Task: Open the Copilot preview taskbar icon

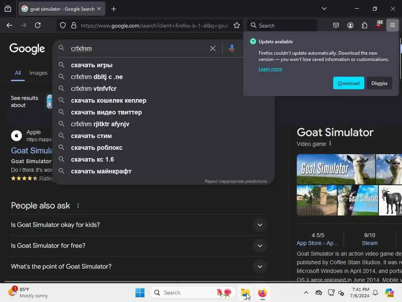Action: 389,293
